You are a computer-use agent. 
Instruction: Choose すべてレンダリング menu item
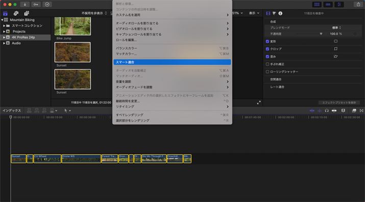(172, 115)
